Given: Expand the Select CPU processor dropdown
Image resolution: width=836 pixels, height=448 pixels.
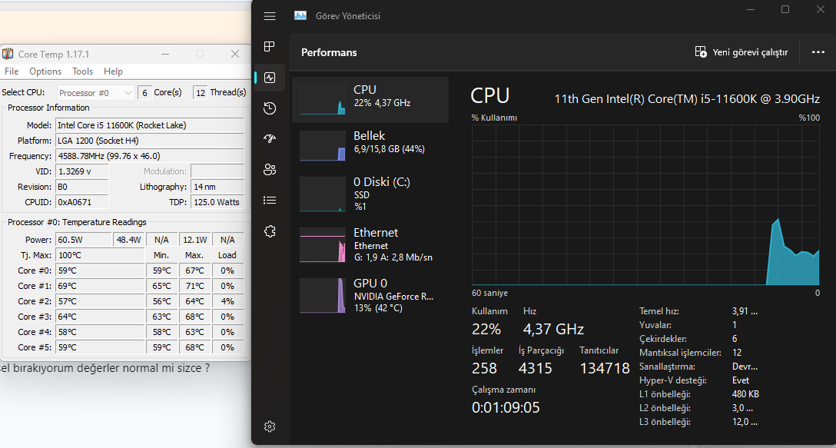Looking at the screenshot, I should click(96, 93).
